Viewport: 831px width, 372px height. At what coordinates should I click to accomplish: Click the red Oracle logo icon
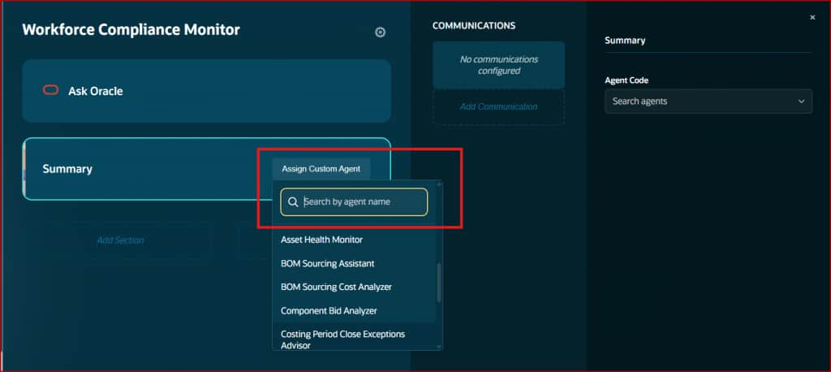click(50, 90)
